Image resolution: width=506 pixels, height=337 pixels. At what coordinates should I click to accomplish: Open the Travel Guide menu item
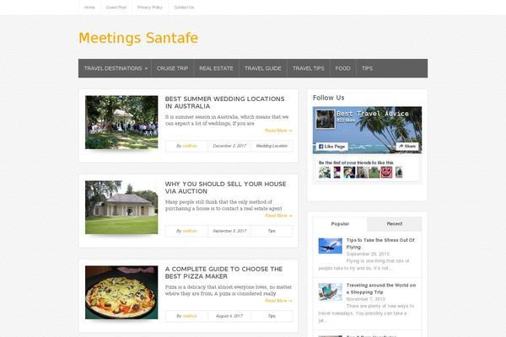click(x=262, y=68)
